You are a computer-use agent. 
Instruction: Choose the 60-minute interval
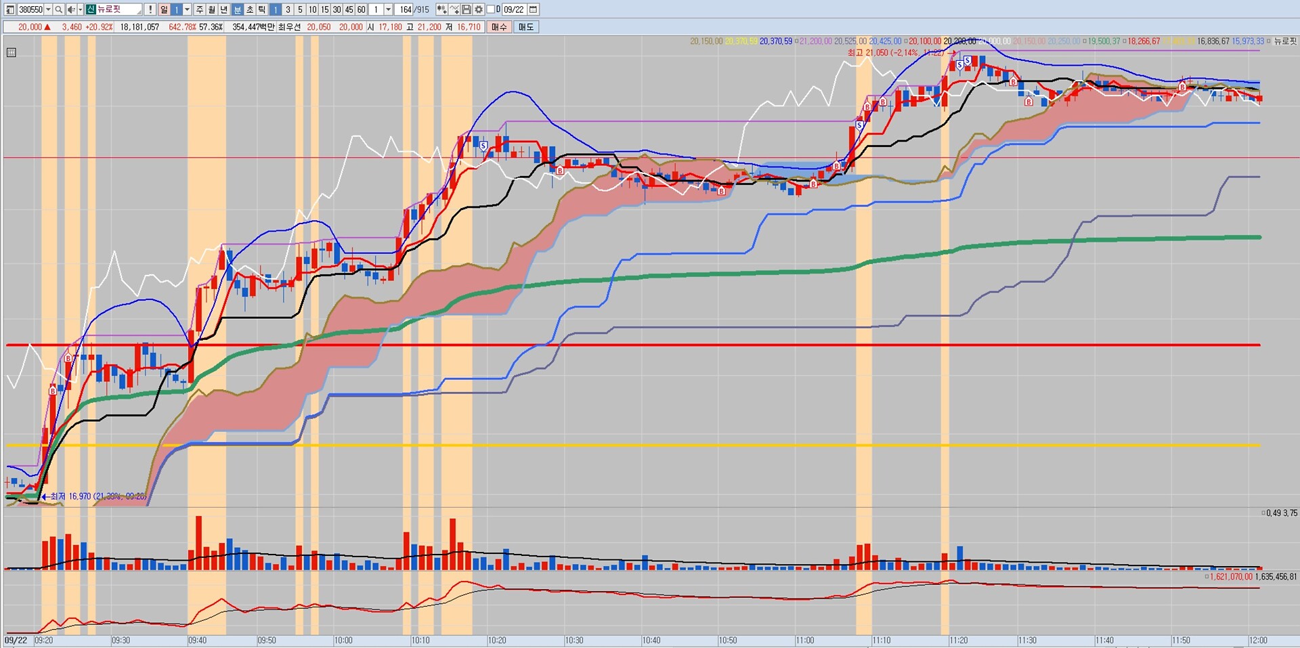(x=361, y=9)
